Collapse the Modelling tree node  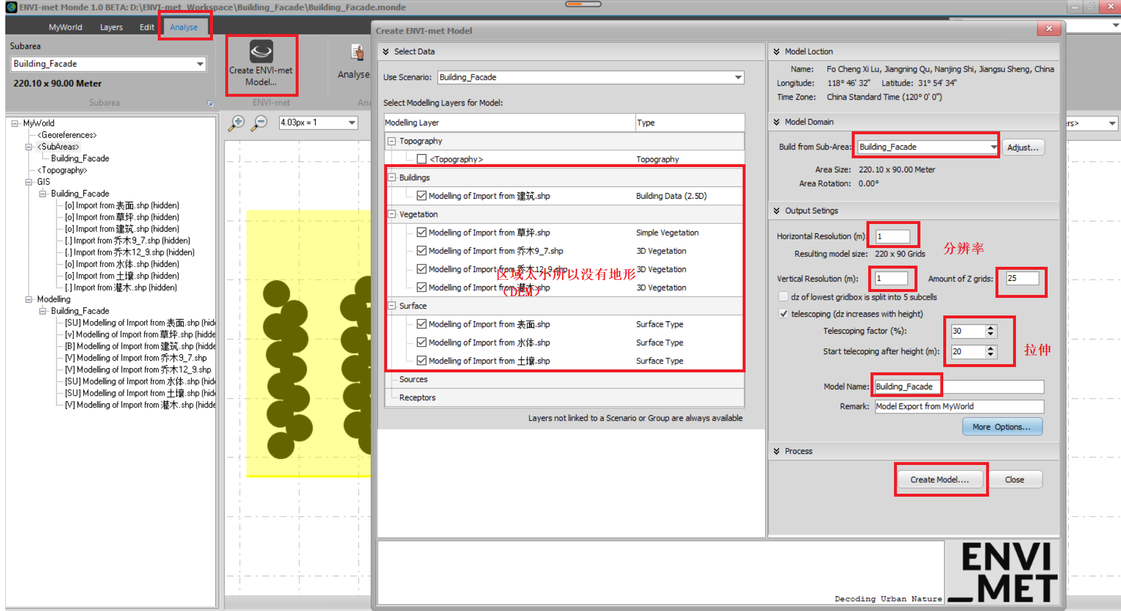(x=29, y=300)
